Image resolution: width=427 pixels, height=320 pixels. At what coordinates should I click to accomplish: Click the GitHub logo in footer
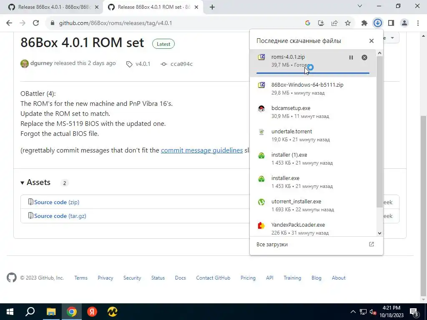[x=12, y=278]
